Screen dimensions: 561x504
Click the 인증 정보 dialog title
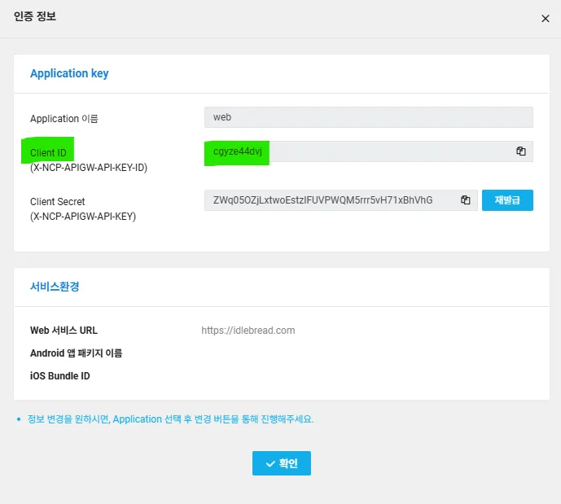click(35, 16)
